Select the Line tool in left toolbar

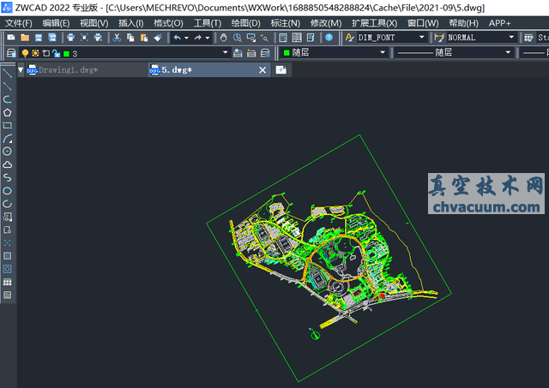point(8,73)
